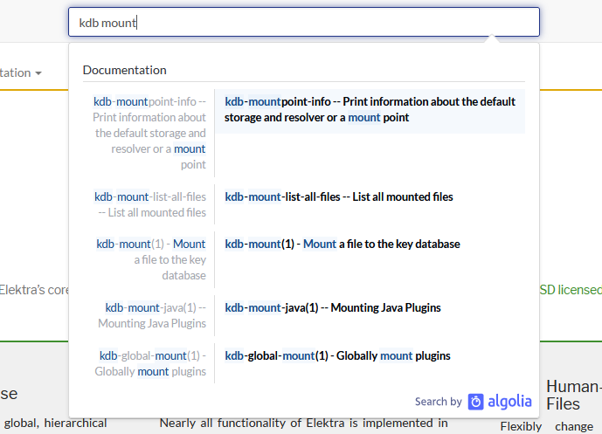Viewport: 602px width, 434px height.
Task: Click the 'Documentation' results section heading
Action: 124,70
